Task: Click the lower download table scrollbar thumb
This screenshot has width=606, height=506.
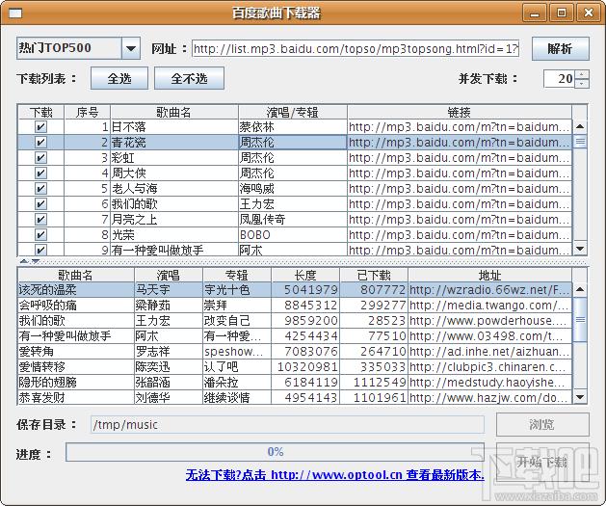Action: [x=580, y=320]
